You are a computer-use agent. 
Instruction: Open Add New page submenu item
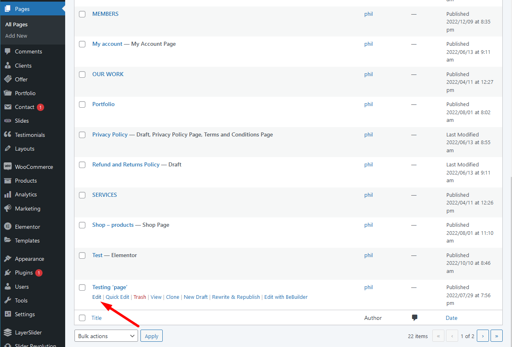(x=16, y=36)
